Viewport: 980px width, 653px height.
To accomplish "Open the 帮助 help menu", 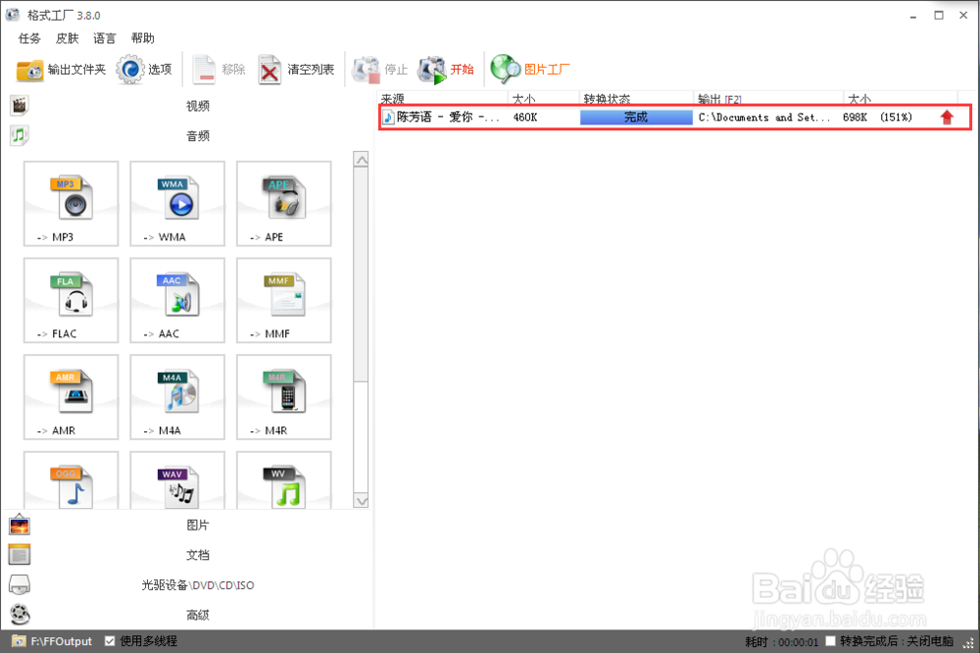I will coord(142,38).
